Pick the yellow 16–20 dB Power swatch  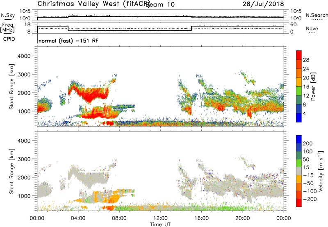click(x=299, y=82)
